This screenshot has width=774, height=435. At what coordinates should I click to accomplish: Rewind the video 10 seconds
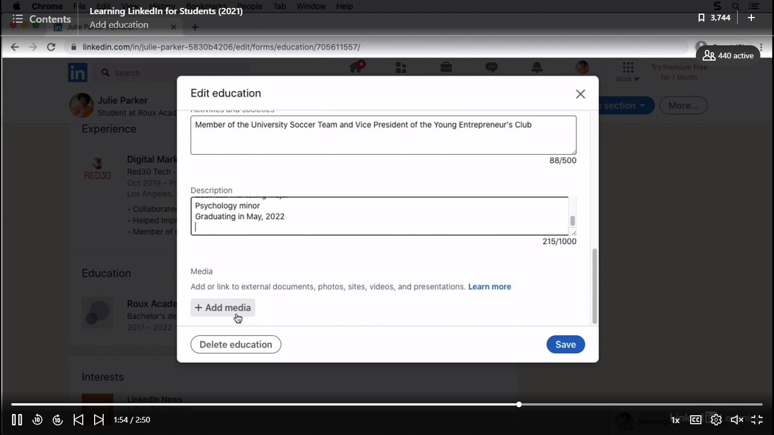pos(37,420)
